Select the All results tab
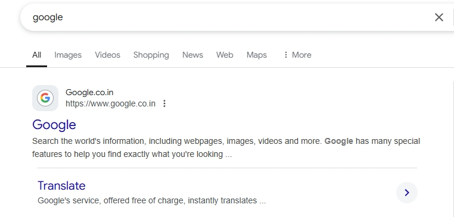This screenshot has height=217, width=454. click(36, 55)
